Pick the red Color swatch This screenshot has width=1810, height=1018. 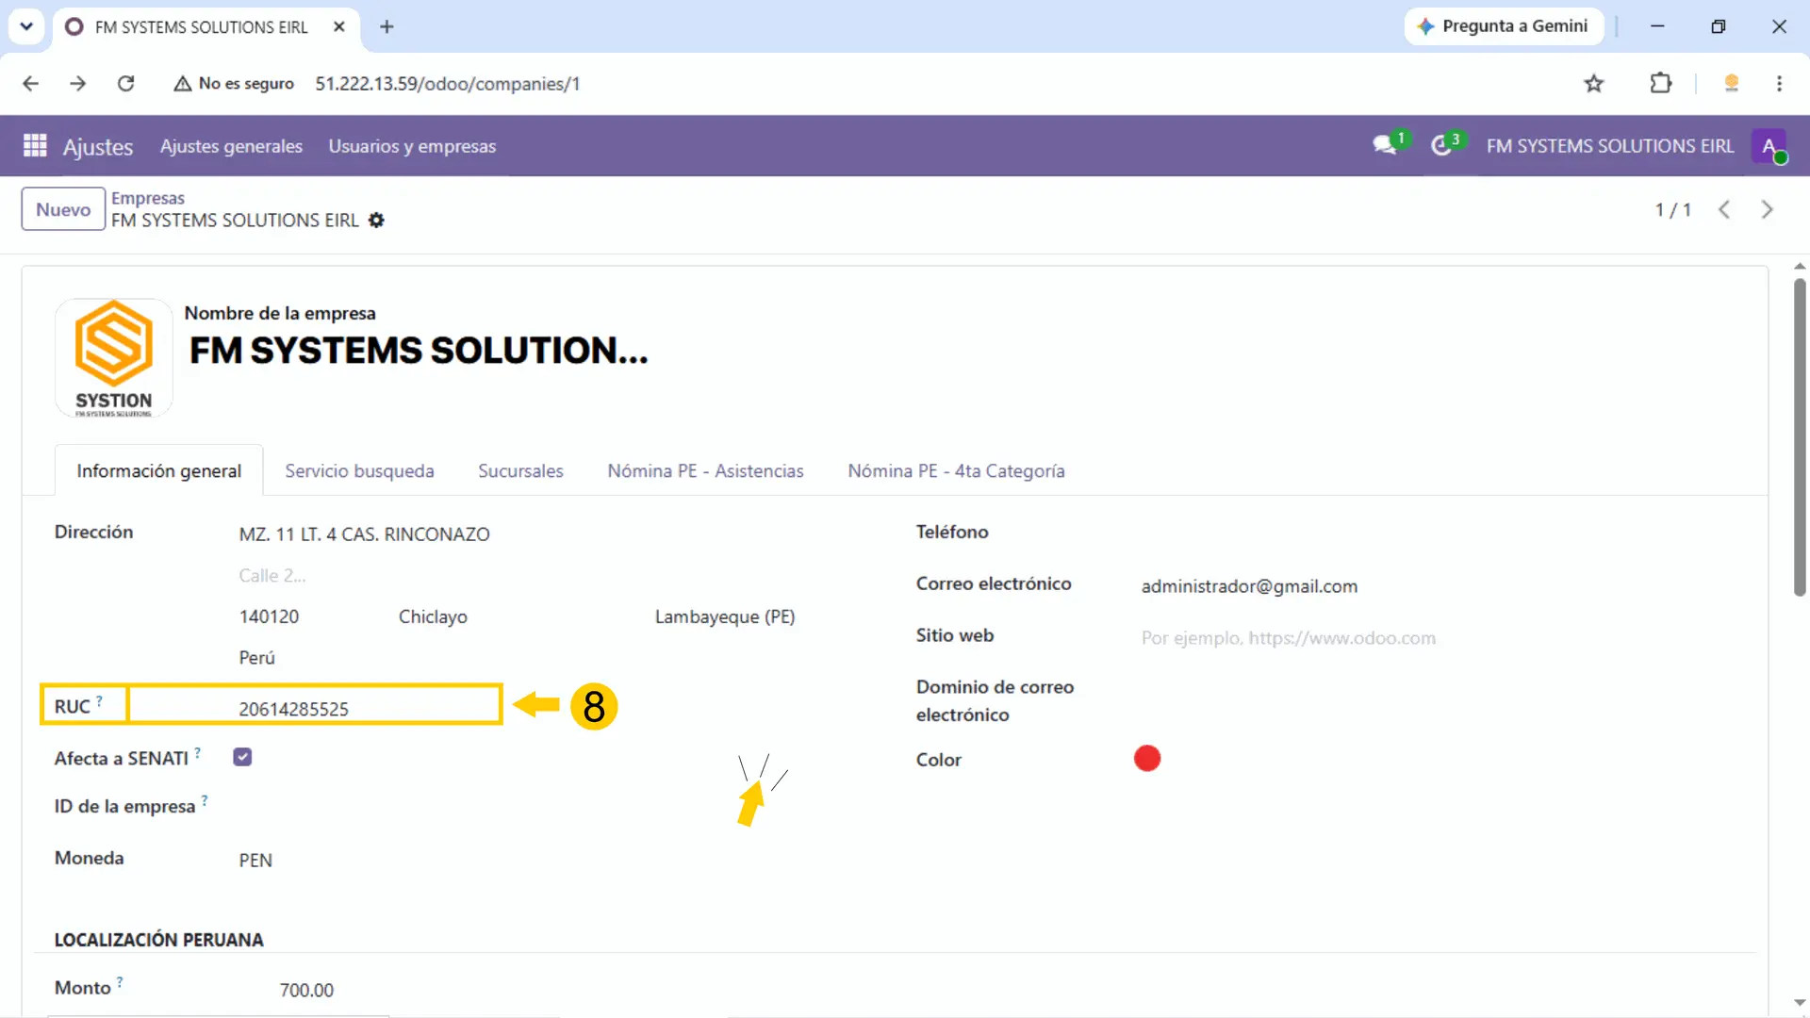[1147, 758]
